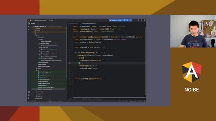Image resolution: width=216 pixels, height=121 pixels.
Task: Start debugging with the bug icon
Action: [x=128, y=20]
